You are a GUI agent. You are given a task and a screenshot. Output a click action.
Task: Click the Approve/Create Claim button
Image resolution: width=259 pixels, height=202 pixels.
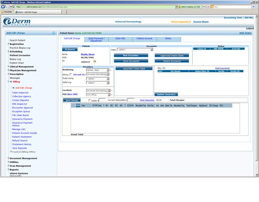coord(172,55)
